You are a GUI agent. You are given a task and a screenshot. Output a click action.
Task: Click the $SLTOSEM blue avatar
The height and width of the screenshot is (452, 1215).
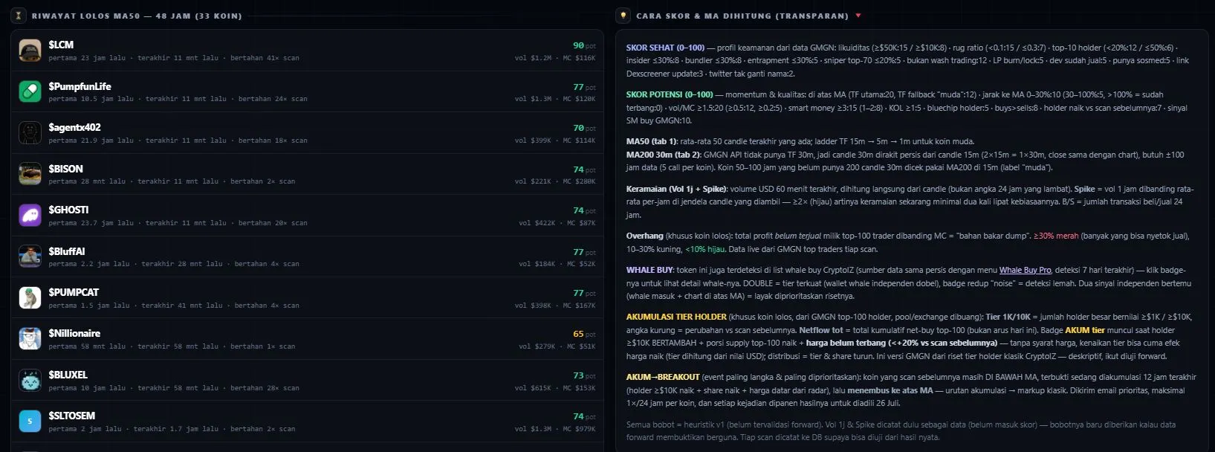[x=30, y=422]
